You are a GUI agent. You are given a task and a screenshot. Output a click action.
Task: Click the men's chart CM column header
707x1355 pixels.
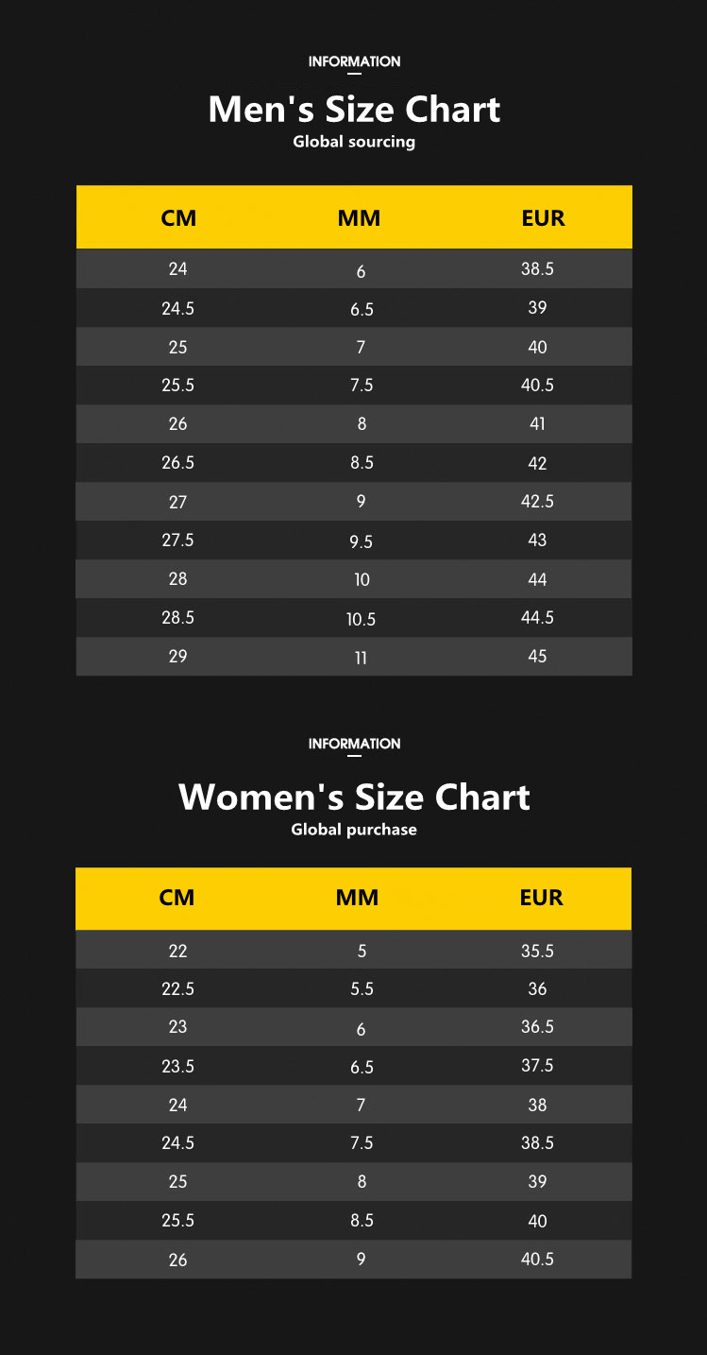click(178, 218)
